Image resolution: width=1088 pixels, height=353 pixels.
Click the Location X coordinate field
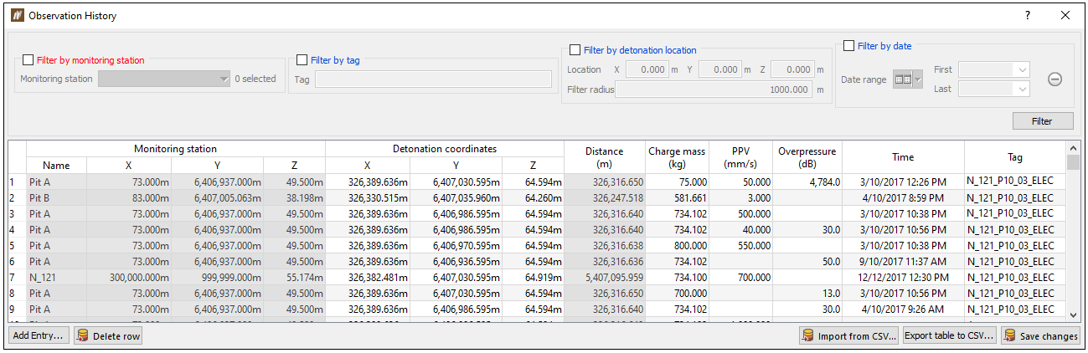tap(647, 69)
